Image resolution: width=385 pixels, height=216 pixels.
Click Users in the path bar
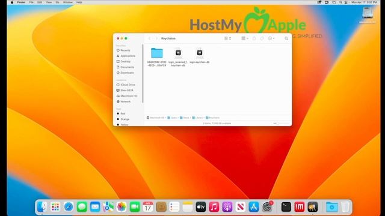172,118
